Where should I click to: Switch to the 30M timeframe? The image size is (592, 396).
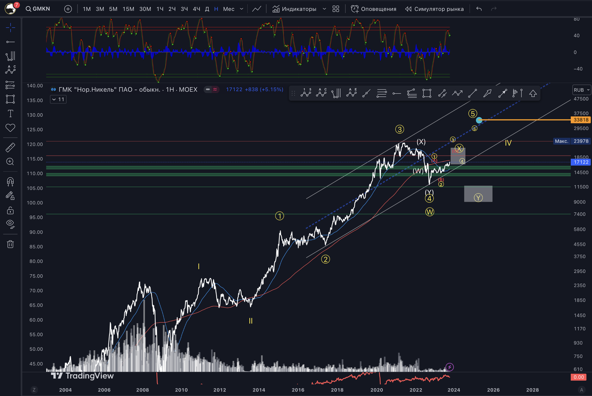coord(145,9)
